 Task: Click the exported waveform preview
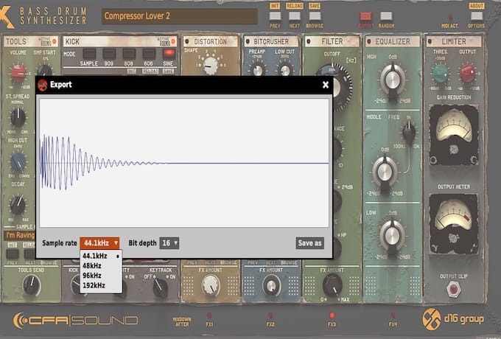(x=184, y=163)
